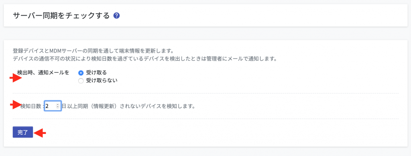The image size is (411, 156).
Task: Click the spinner control inside the days field
Action: [58, 106]
